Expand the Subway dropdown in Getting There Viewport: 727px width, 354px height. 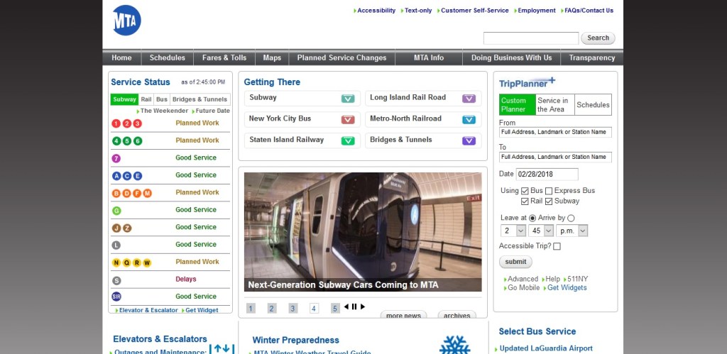click(x=348, y=99)
